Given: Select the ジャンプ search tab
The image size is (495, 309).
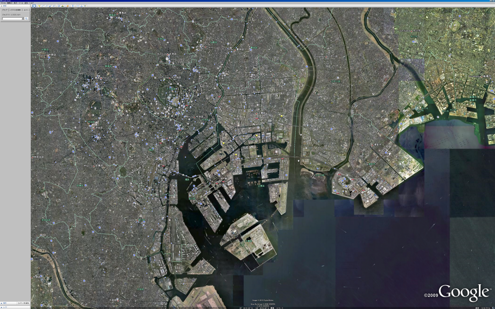Looking at the screenshot, I should coord(5,10).
